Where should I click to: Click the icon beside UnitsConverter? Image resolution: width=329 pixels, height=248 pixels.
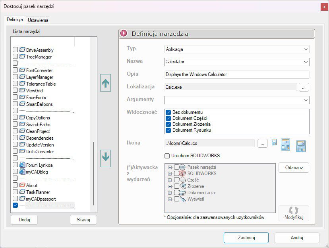pos(22,151)
